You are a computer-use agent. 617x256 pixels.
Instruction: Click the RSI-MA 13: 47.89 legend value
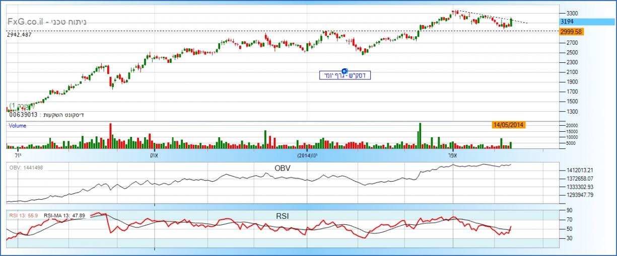64,215
